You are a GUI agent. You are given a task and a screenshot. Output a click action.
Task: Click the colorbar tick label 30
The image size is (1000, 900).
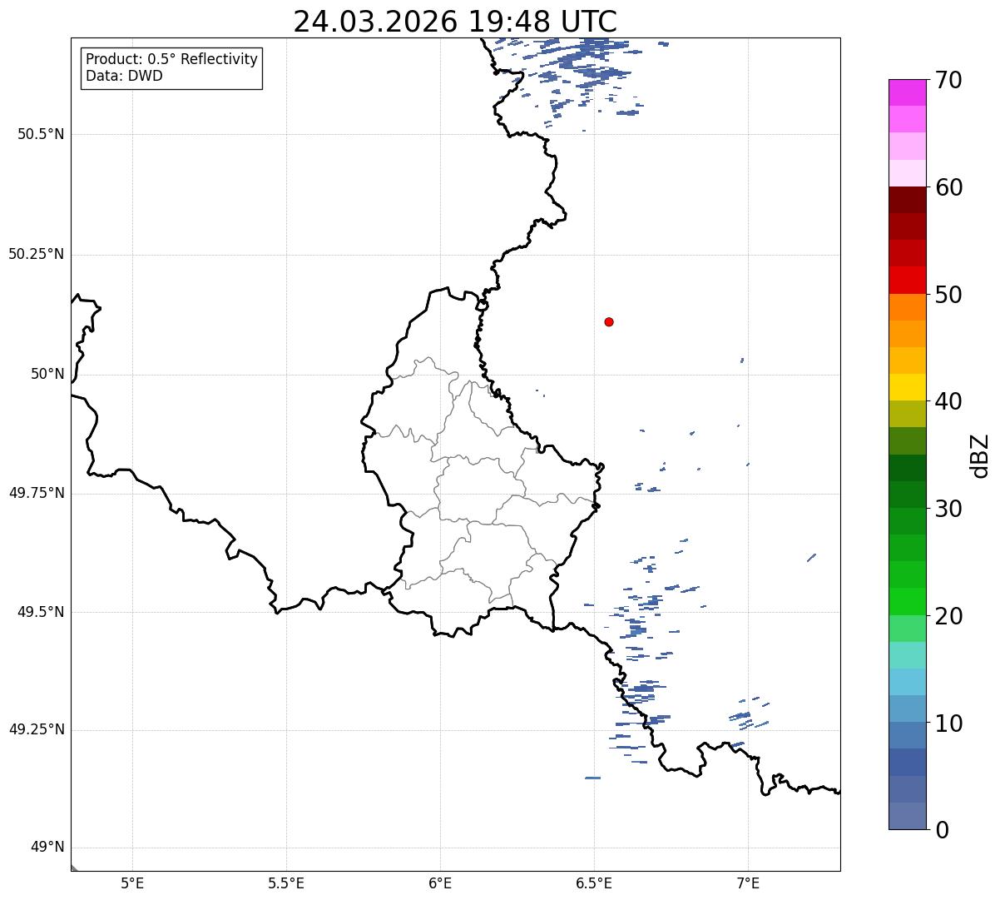click(x=948, y=509)
